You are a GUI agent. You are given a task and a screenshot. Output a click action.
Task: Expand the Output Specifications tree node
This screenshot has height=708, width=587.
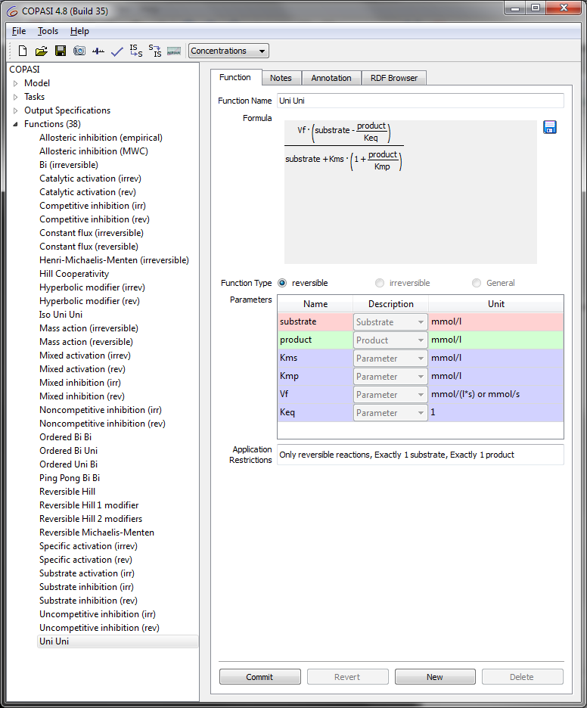(15, 110)
